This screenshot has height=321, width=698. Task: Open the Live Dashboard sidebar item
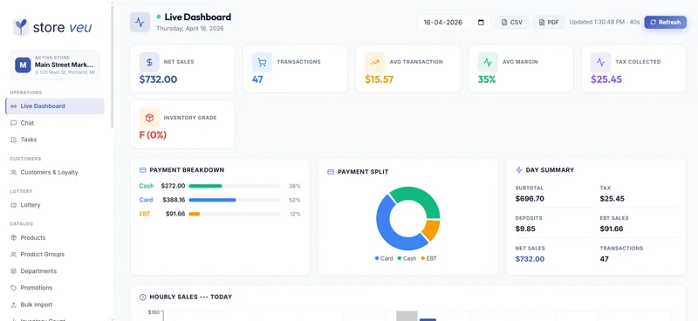(x=55, y=106)
